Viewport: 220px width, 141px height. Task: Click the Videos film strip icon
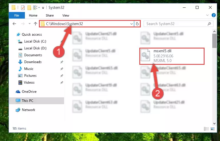[20, 82]
